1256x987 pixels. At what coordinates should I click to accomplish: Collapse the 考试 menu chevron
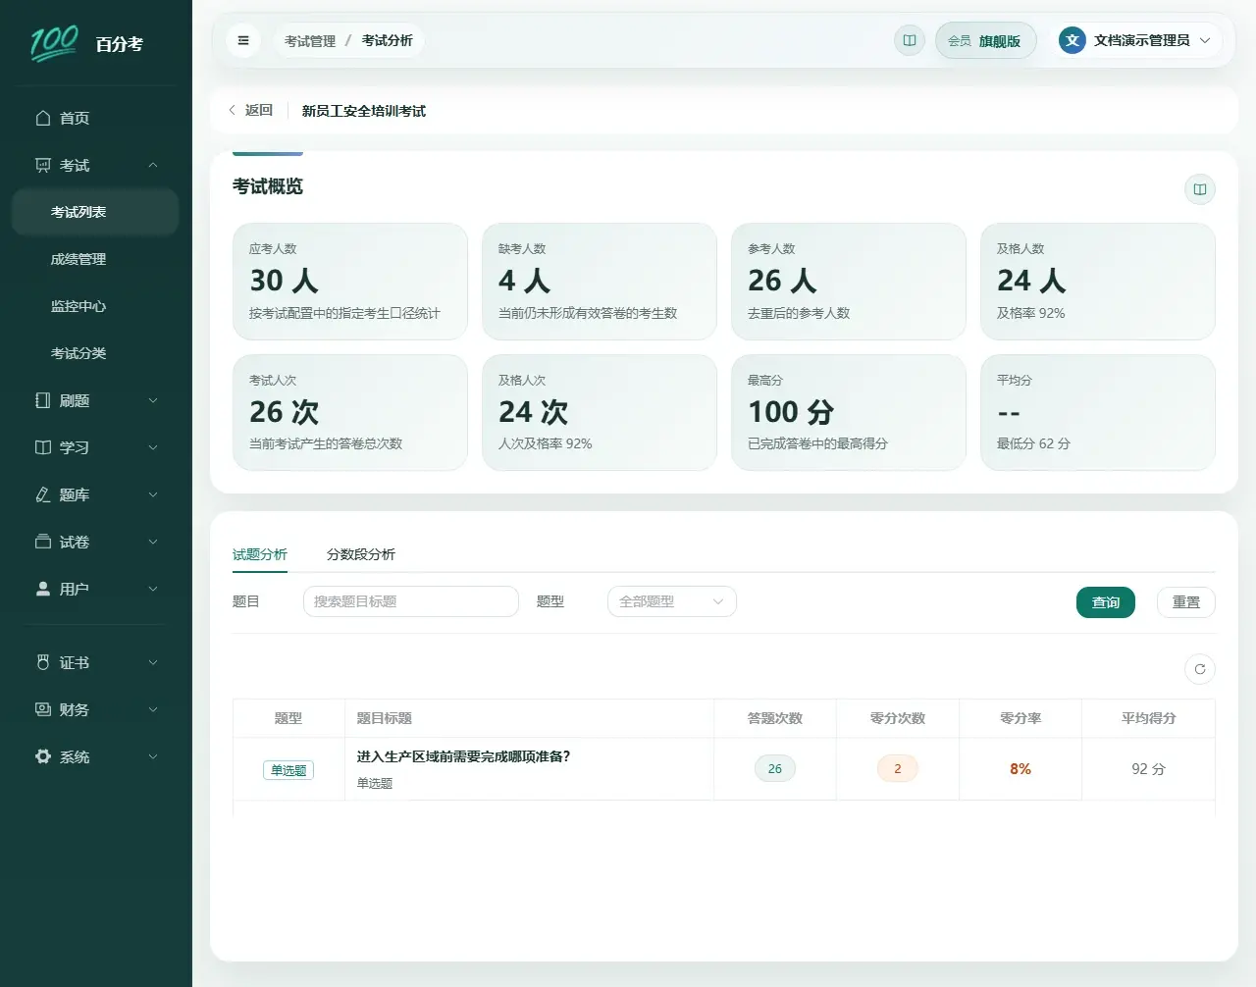pyautogui.click(x=153, y=165)
